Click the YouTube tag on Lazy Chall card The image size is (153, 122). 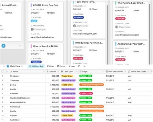click(x=120, y=19)
